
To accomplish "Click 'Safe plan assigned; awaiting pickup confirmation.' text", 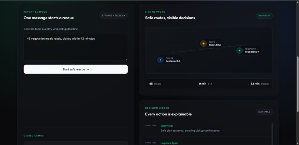I will [x=190, y=131].
